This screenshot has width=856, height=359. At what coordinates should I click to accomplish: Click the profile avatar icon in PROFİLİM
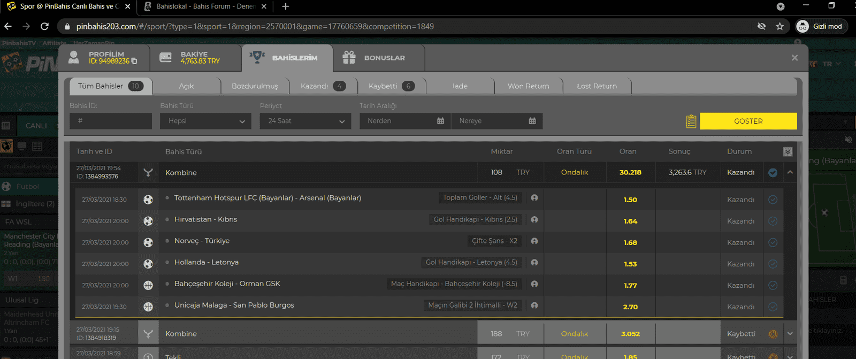74,57
